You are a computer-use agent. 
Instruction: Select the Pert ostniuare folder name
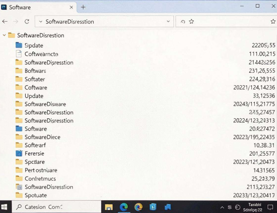pos(41,170)
